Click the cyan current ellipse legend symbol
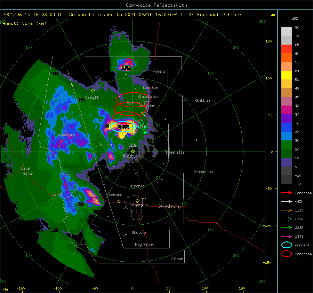 pyautogui.click(x=287, y=245)
